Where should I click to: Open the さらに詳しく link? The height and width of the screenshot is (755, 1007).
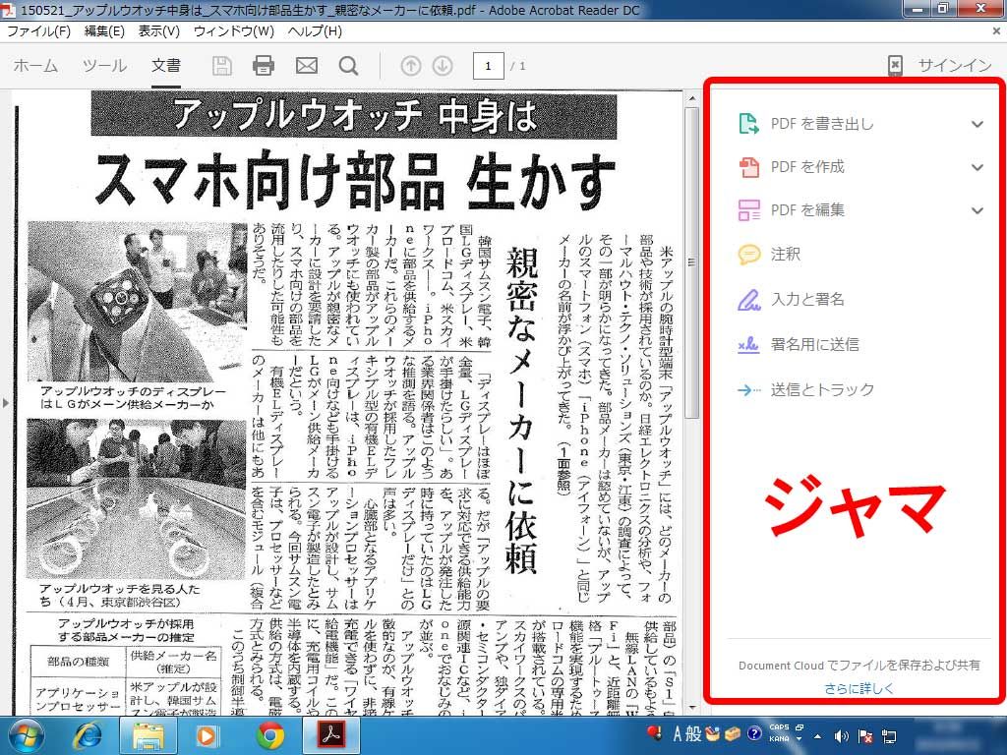point(859,688)
